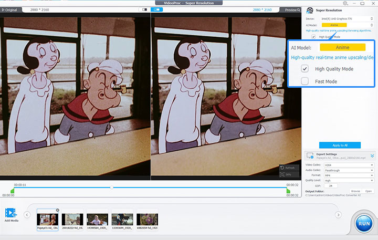Open the settings gear in title bar
The width and height of the screenshot is (378, 240).
[x=345, y=3]
